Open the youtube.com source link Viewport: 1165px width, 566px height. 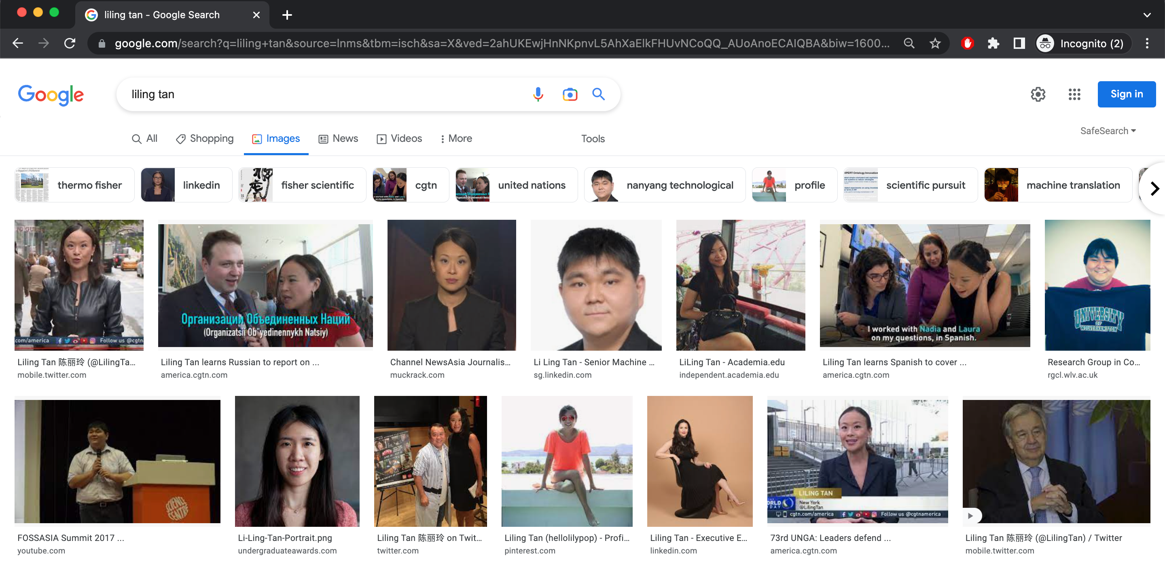pyautogui.click(x=41, y=551)
